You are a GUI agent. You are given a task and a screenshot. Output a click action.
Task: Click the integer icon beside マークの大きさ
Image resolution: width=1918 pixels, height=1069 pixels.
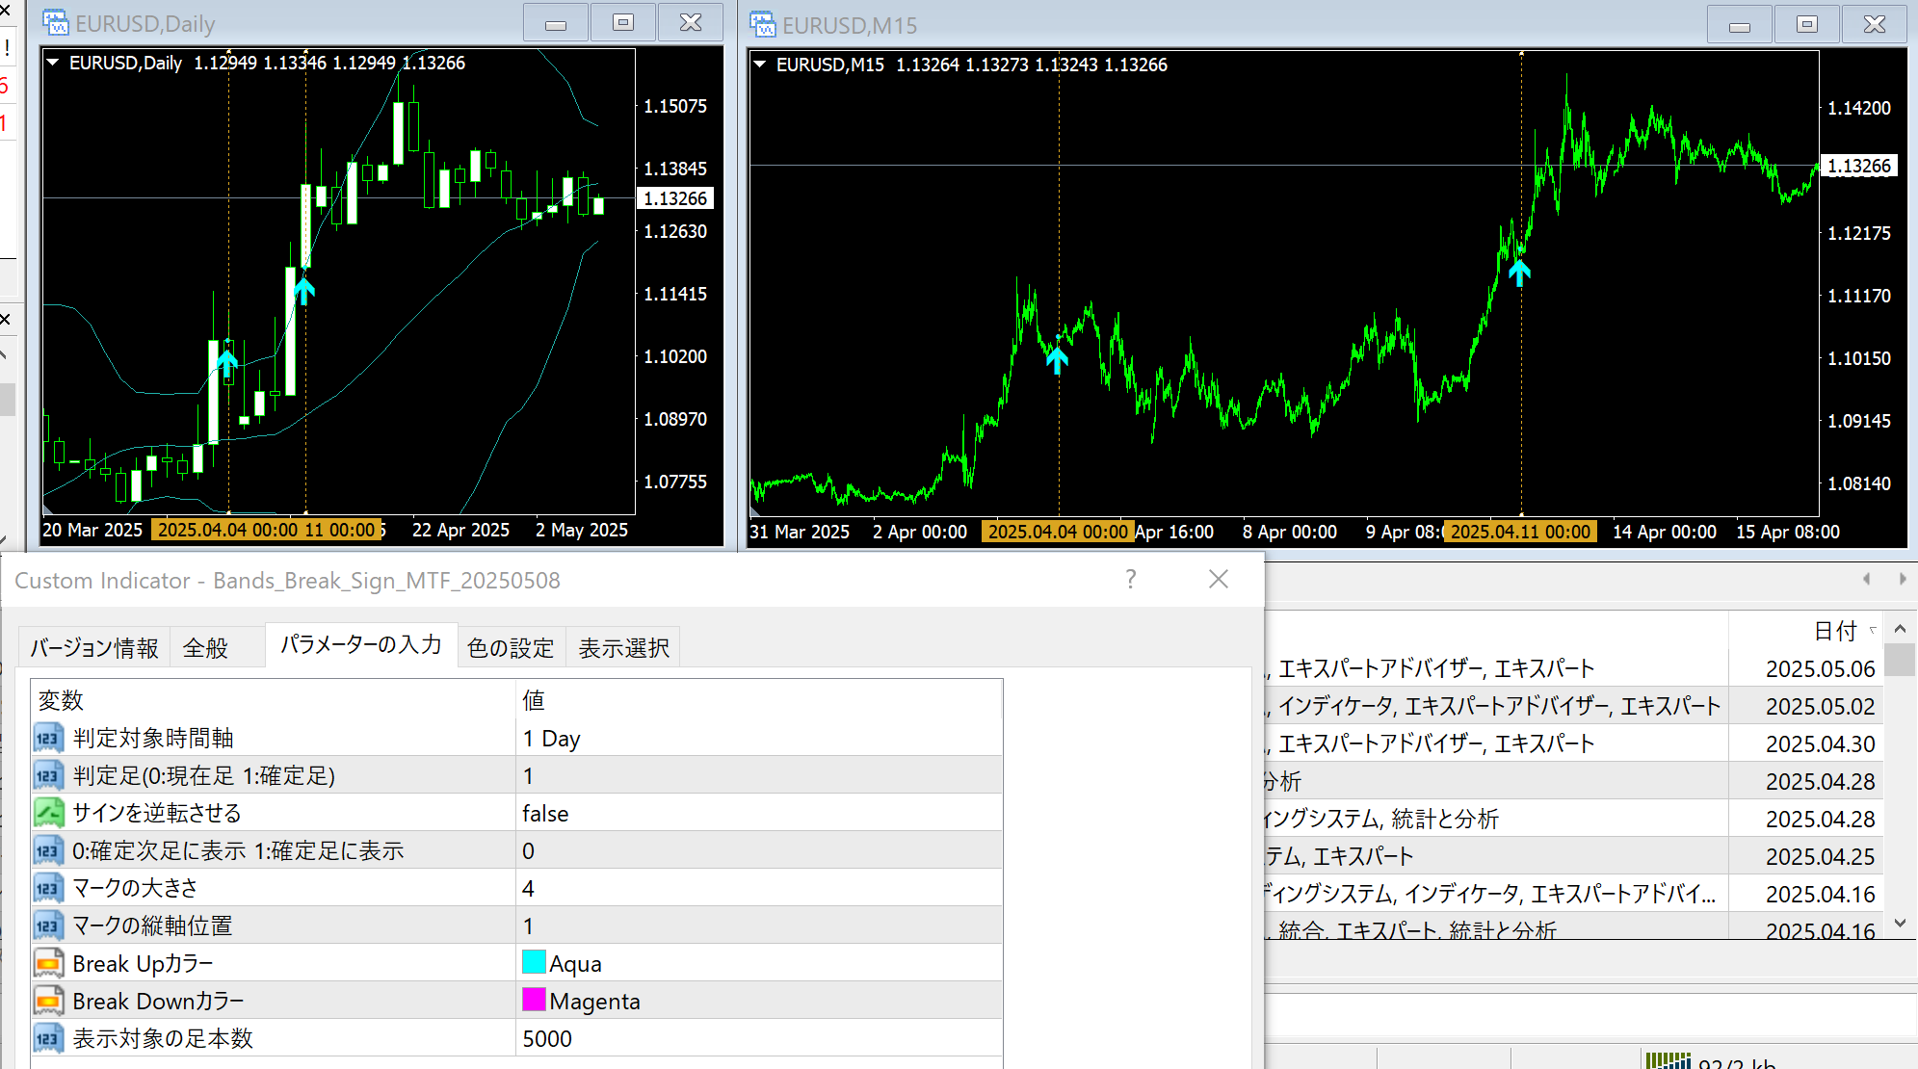point(48,889)
